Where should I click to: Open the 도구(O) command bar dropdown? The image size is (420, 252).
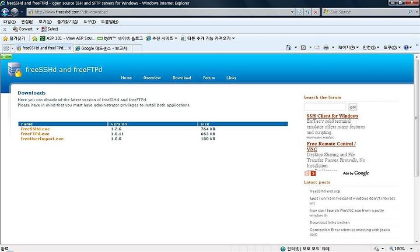pos(391,48)
